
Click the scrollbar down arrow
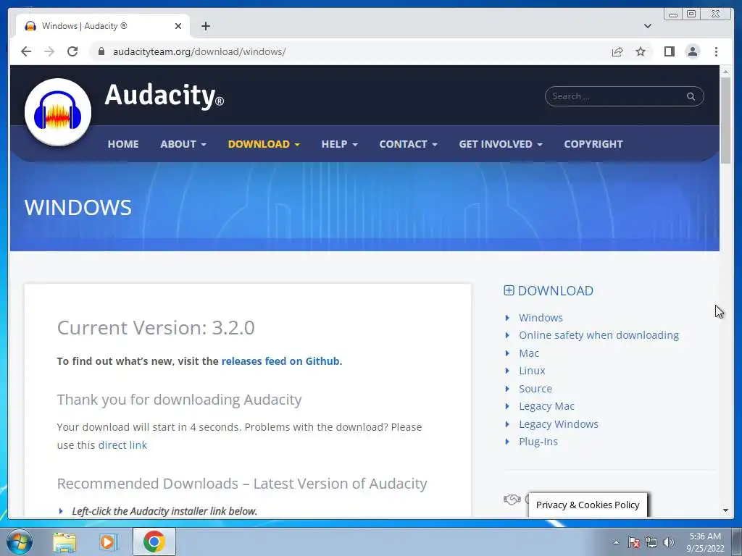click(725, 510)
